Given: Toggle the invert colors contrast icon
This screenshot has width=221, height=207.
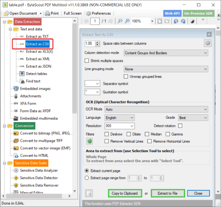Looking at the screenshot, I should tap(192, 21).
